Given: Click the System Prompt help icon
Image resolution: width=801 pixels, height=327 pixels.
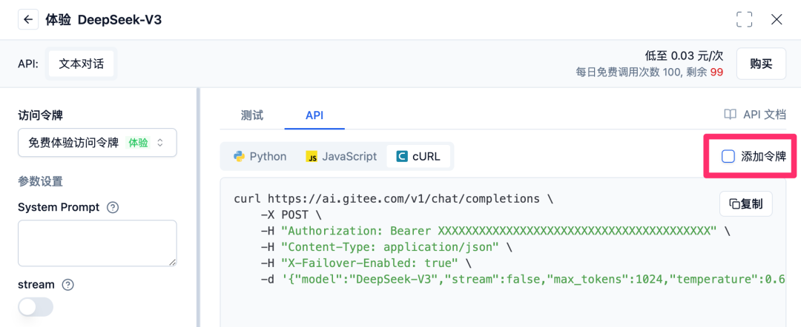Looking at the screenshot, I should click(113, 208).
